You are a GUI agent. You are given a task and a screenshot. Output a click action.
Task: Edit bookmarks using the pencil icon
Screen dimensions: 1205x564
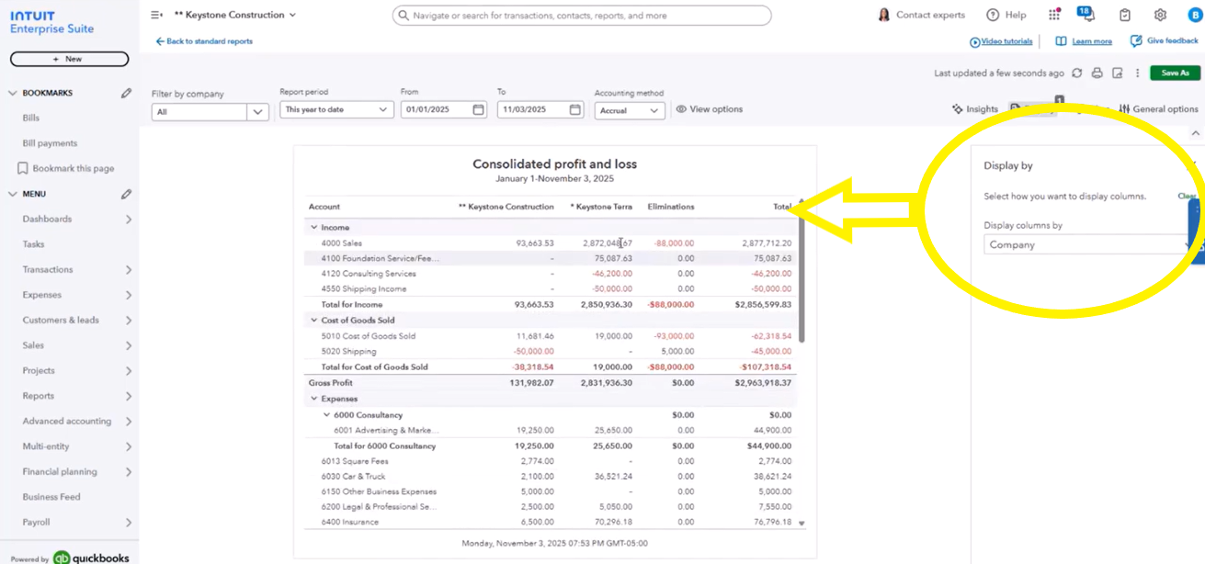(x=126, y=93)
